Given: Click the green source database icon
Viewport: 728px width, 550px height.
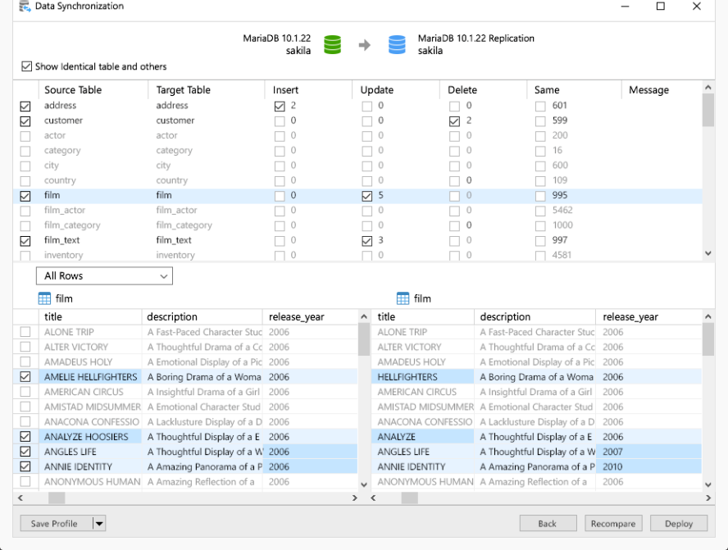Looking at the screenshot, I should tap(332, 44).
